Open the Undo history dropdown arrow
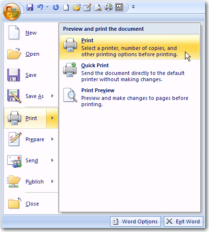 click(x=47, y=7)
